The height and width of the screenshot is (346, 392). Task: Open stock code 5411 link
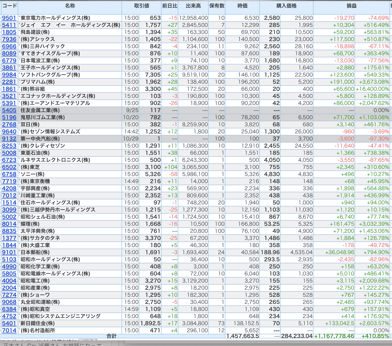[x=9, y=25]
